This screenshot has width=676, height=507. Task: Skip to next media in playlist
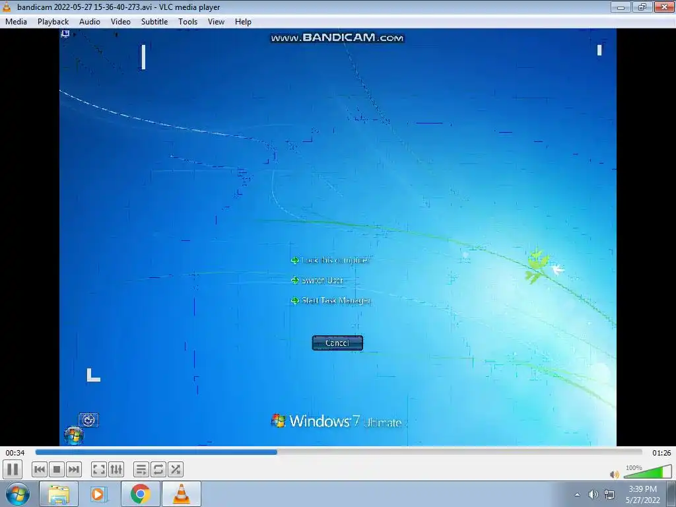click(74, 469)
